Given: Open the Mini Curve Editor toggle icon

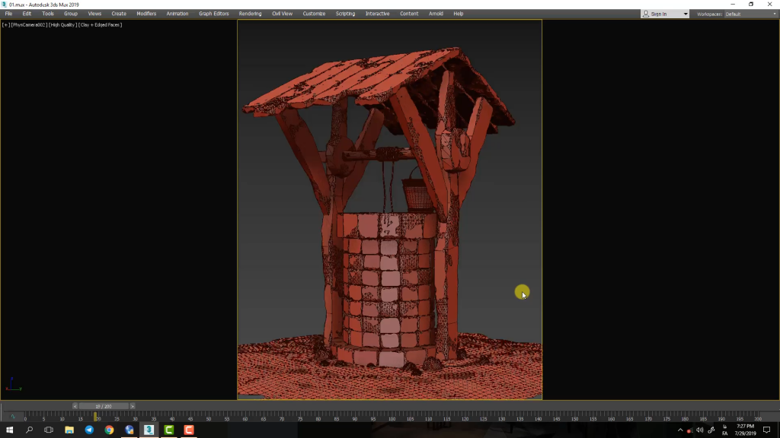Looking at the screenshot, I should [x=12, y=416].
